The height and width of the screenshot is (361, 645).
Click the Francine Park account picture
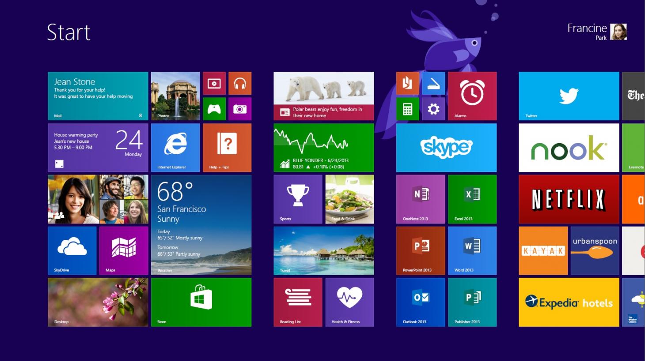pos(618,32)
